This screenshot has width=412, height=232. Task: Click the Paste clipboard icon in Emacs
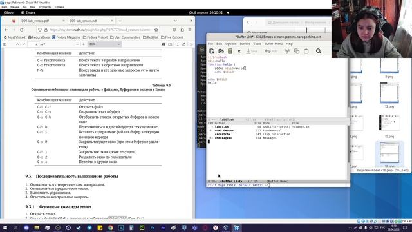306,51
